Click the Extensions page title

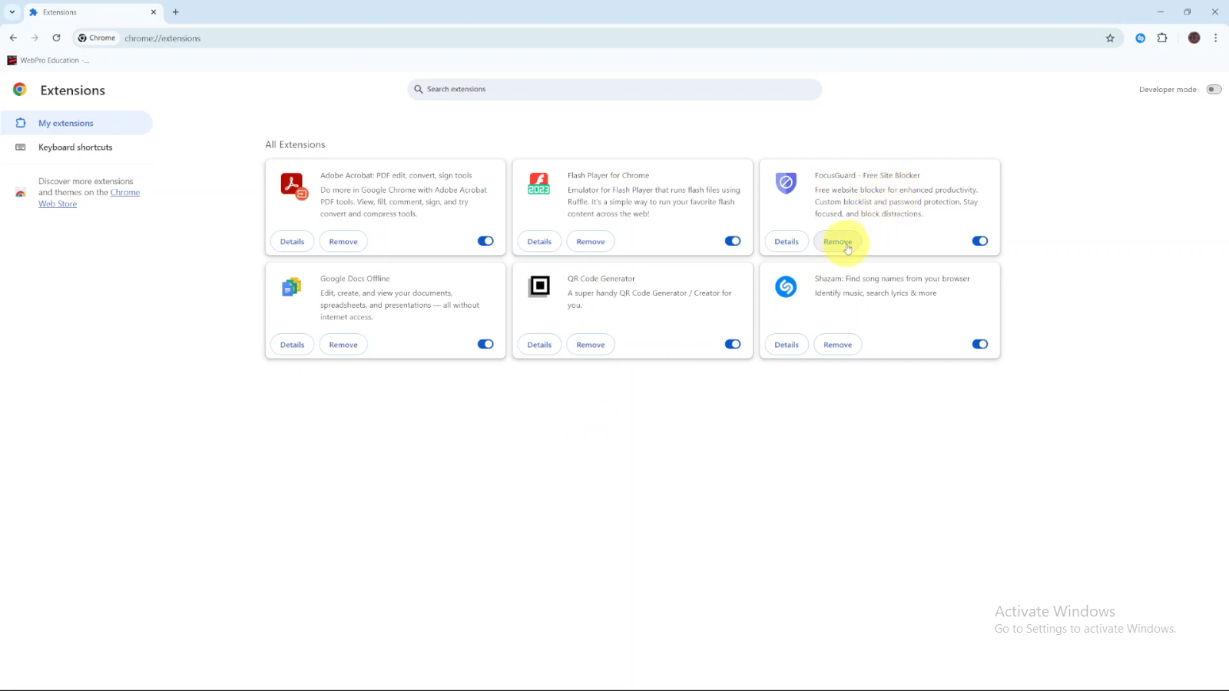[x=73, y=91]
